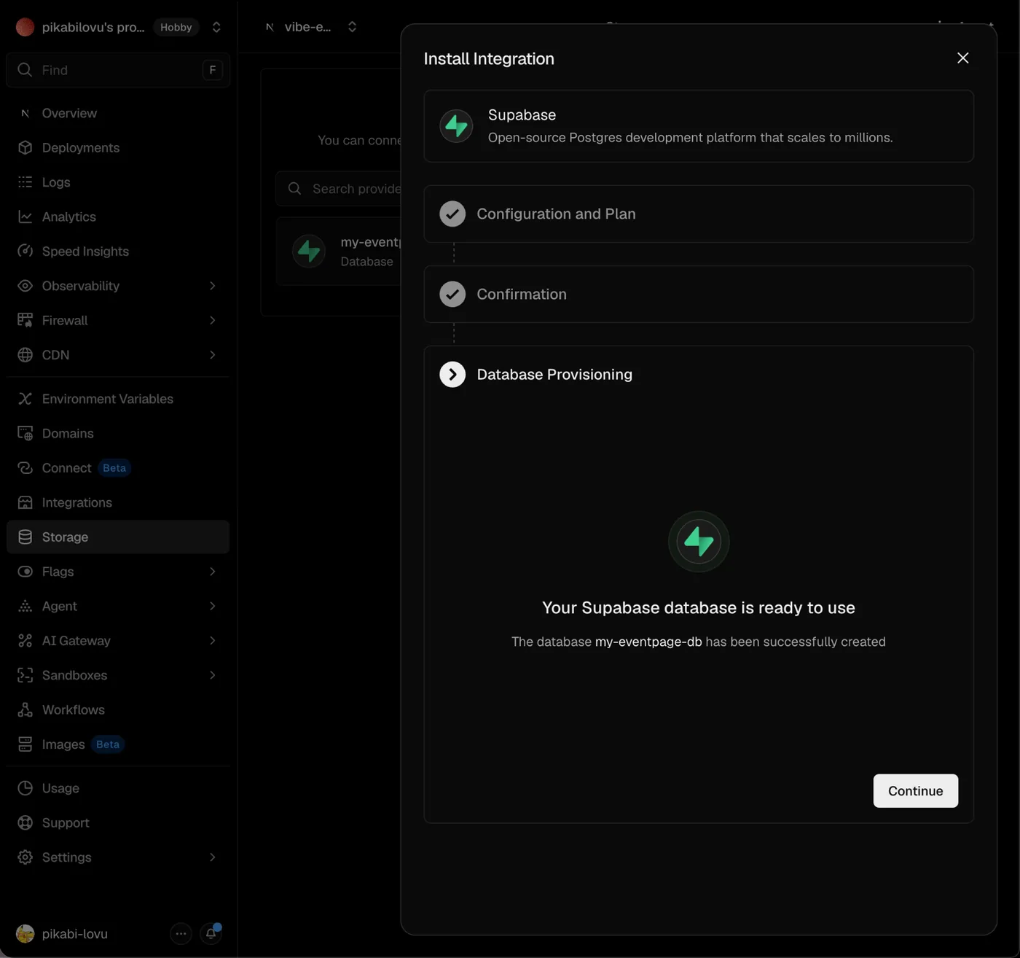Click the Support lifebuoy icon
The width and height of the screenshot is (1020, 958).
pyautogui.click(x=25, y=822)
